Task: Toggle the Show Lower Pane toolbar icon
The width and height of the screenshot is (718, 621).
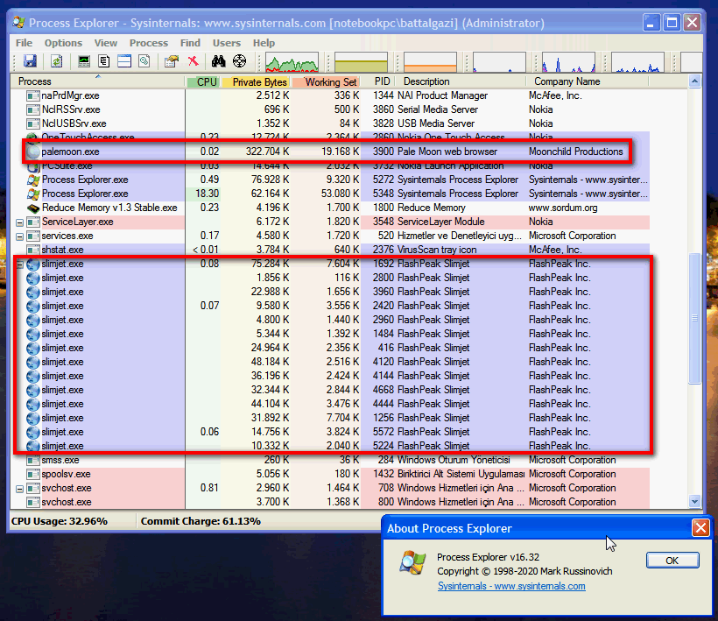Action: (124, 61)
